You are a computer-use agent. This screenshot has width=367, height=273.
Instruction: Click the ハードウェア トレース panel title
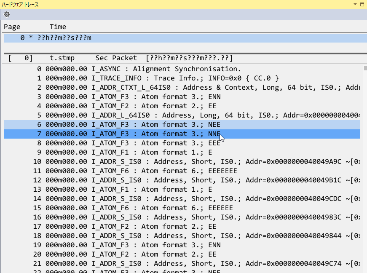20,4
